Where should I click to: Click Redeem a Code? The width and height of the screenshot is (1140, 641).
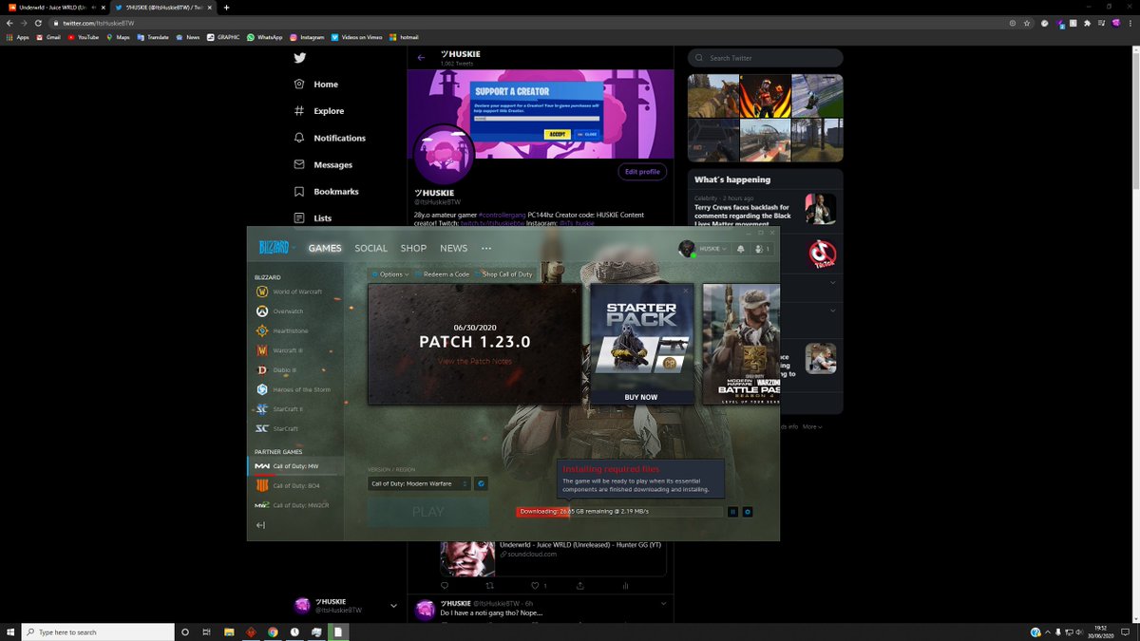443,274
